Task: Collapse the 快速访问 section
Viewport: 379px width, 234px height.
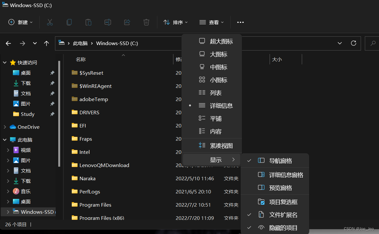Action: click(5, 62)
